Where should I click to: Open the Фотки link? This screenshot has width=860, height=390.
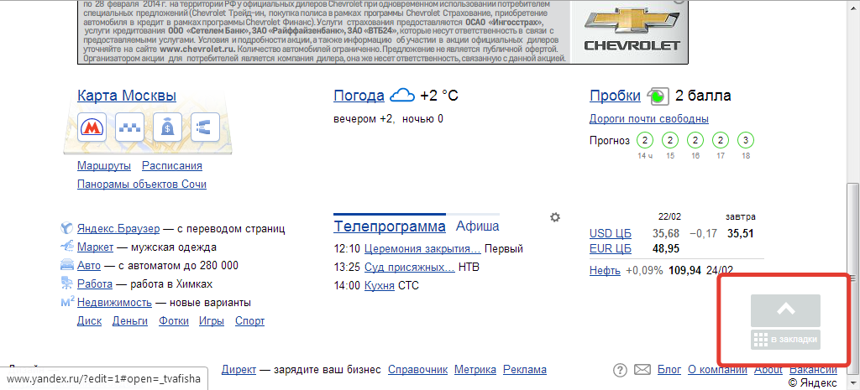[174, 321]
